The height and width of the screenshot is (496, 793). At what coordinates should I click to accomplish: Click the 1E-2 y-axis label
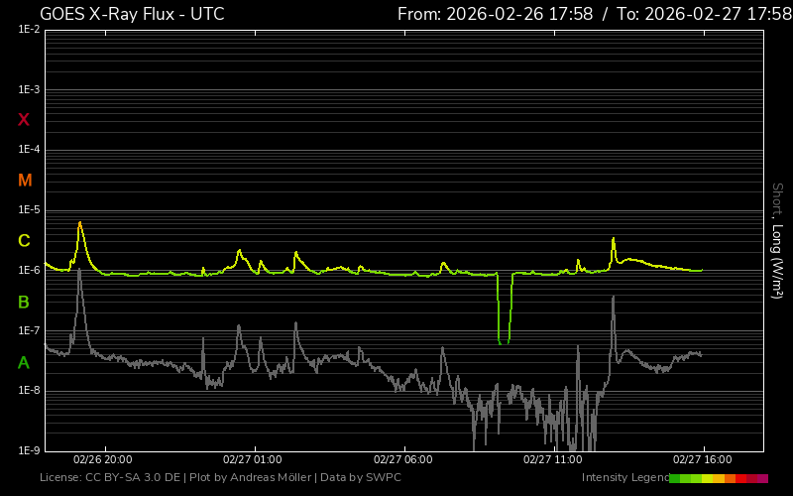click(x=29, y=30)
